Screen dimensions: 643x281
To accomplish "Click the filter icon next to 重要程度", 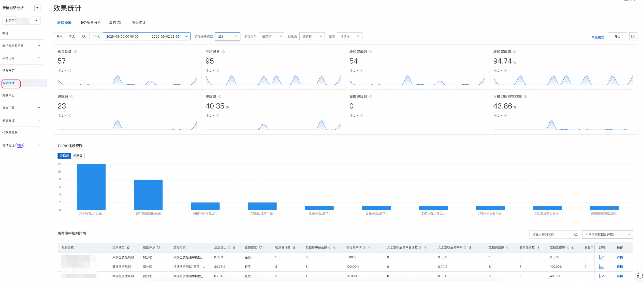I will [x=260, y=247].
